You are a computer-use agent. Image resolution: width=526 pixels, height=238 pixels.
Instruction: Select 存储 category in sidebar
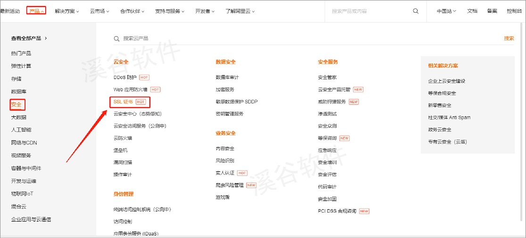click(16, 79)
